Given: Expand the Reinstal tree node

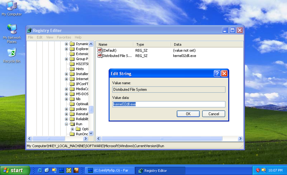Looking at the screenshot, I should point(66,114).
